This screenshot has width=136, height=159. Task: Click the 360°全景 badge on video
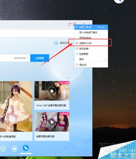pos(64,83)
